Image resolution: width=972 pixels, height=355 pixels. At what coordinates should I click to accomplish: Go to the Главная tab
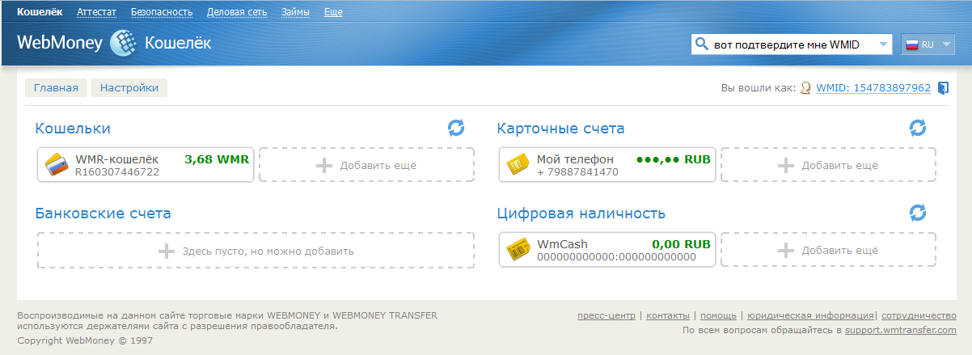coord(56,88)
